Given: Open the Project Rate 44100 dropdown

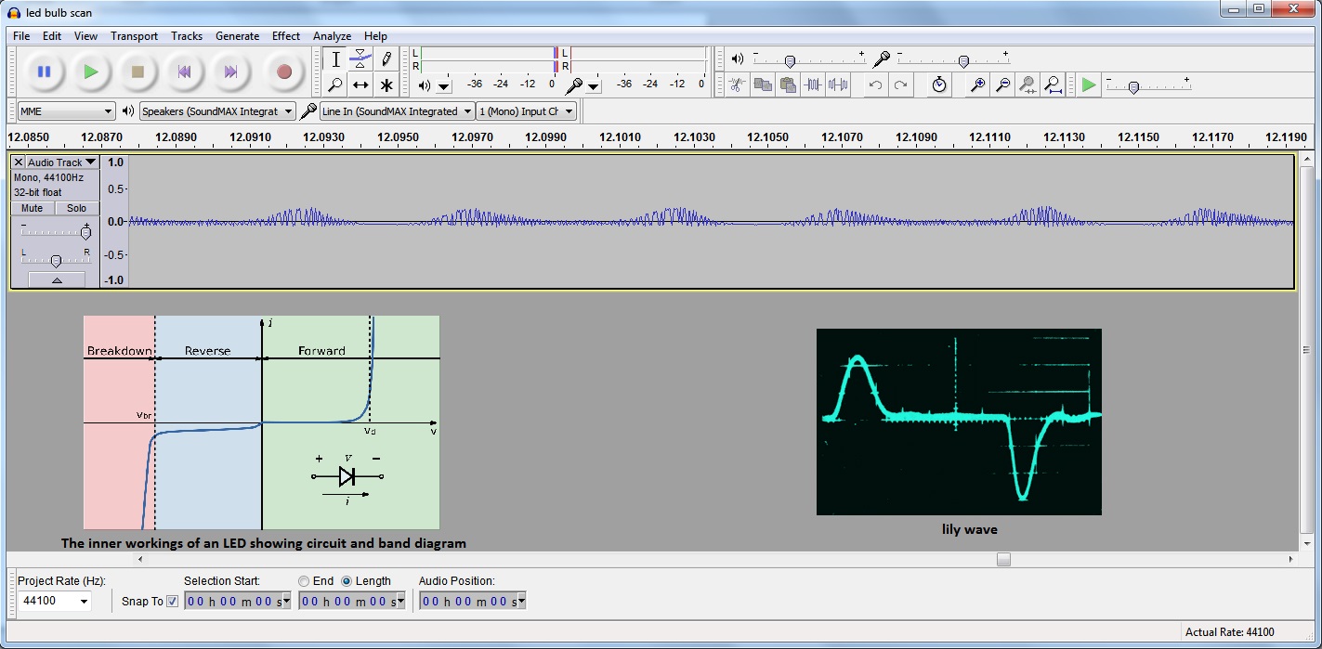Looking at the screenshot, I should coord(55,601).
